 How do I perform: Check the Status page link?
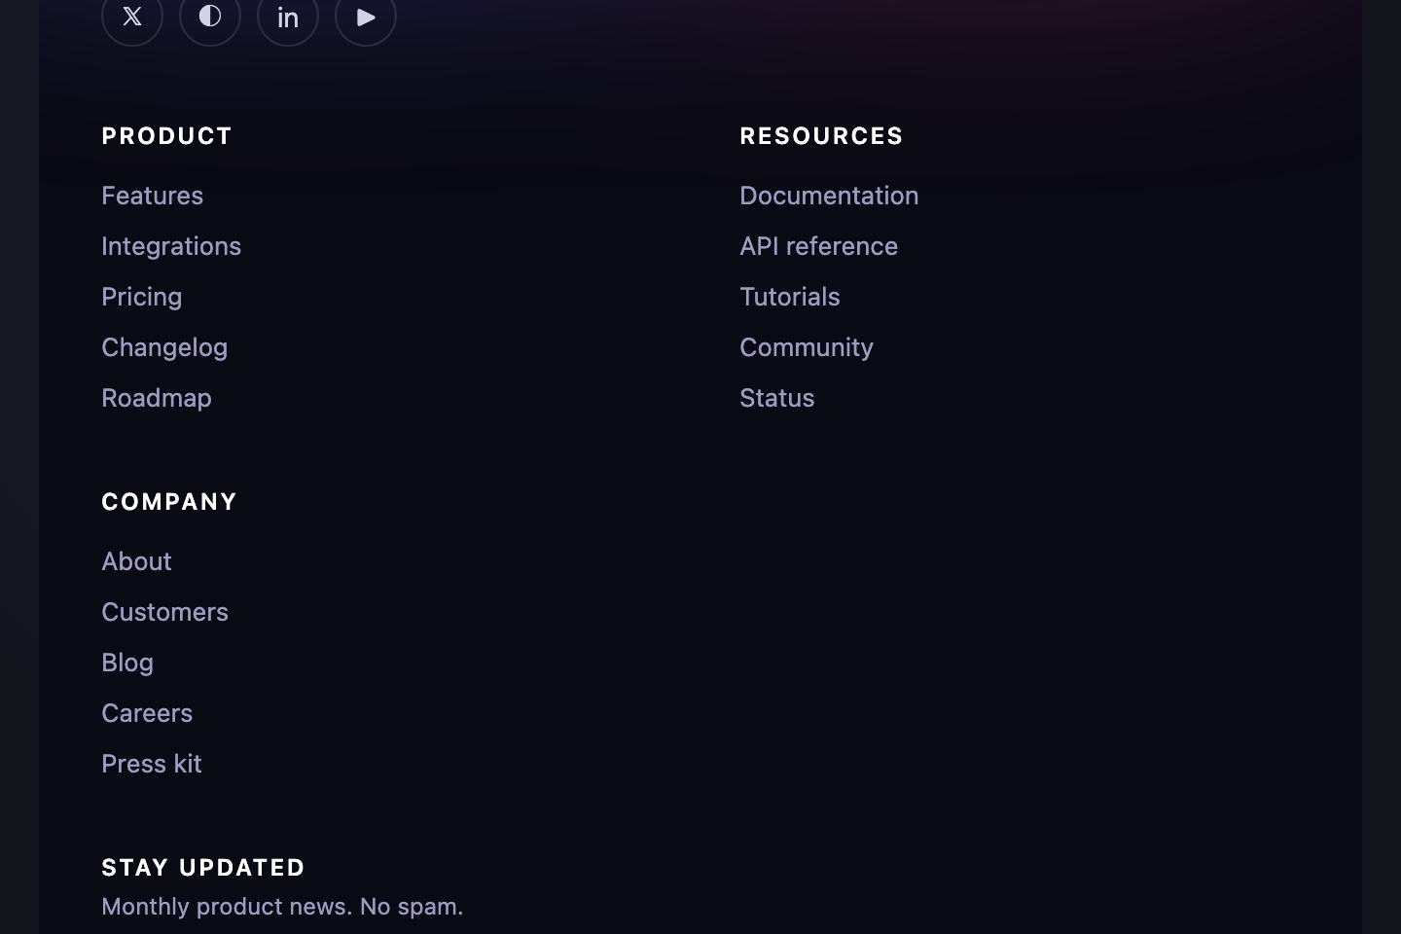click(776, 398)
